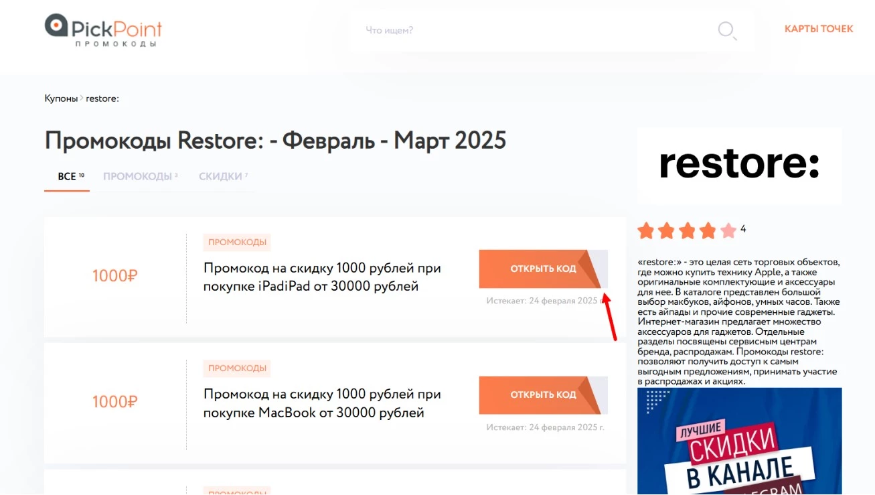Click the "ПРОМОКОДЫ" badge on the iPad offer
Image resolution: width=875 pixels, height=495 pixels.
point(237,242)
